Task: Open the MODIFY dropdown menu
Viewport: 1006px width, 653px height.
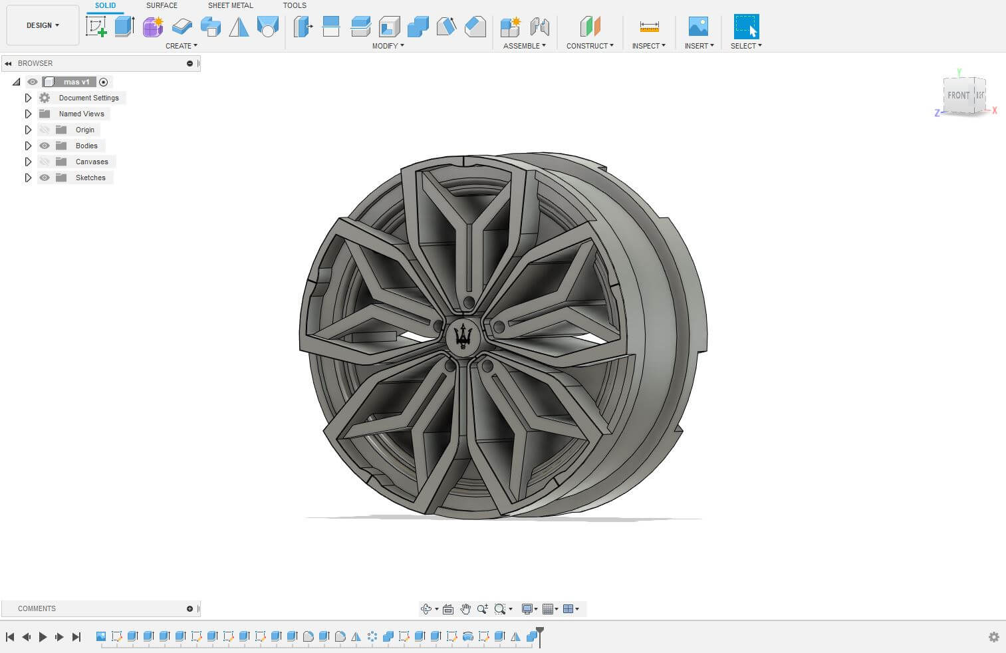Action: pos(388,46)
